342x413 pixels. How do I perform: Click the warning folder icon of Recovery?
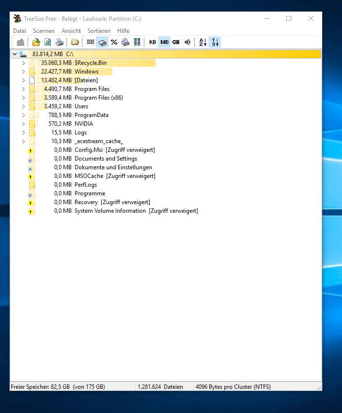pyautogui.click(x=31, y=202)
